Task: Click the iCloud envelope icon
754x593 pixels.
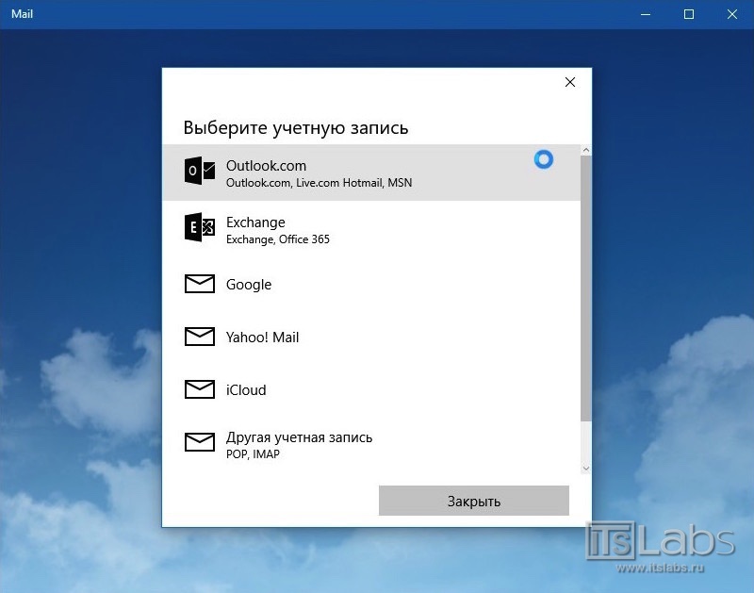Action: 200,389
